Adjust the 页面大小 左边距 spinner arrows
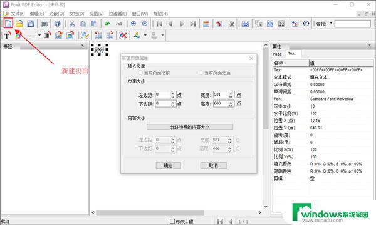The height and width of the screenshot is (225, 376). [x=173, y=95]
